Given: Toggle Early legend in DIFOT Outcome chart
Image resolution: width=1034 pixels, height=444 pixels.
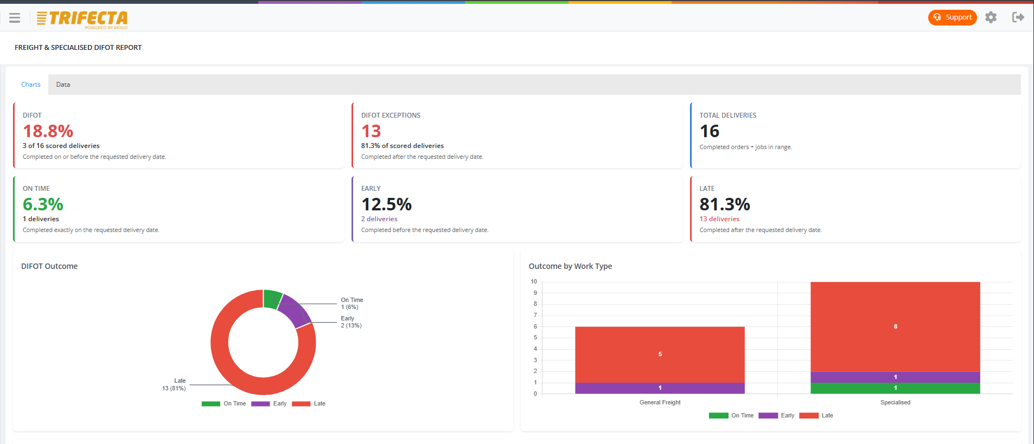Looking at the screenshot, I should [x=269, y=403].
